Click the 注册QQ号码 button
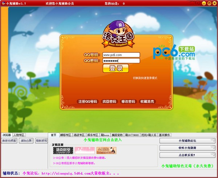The image size is (218, 178). point(88,101)
